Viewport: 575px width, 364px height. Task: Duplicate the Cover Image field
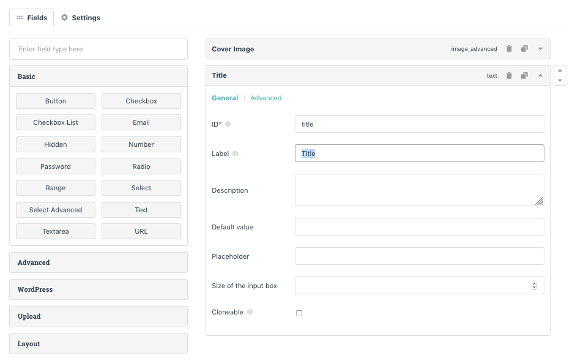[524, 49]
